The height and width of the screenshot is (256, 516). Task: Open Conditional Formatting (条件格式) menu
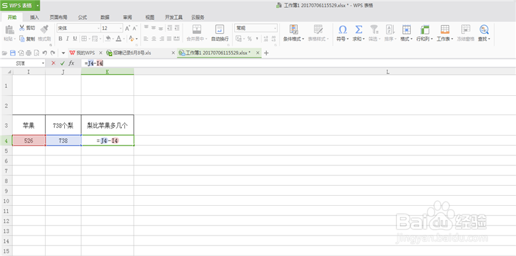point(294,33)
